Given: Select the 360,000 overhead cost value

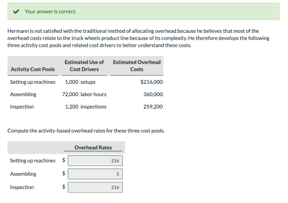Looking at the screenshot, I should (x=153, y=95).
